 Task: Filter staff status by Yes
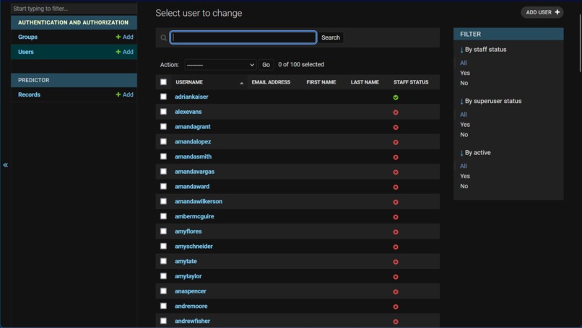click(465, 73)
